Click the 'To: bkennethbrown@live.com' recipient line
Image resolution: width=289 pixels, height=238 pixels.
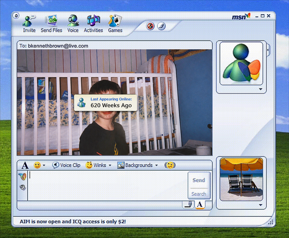[54, 46]
